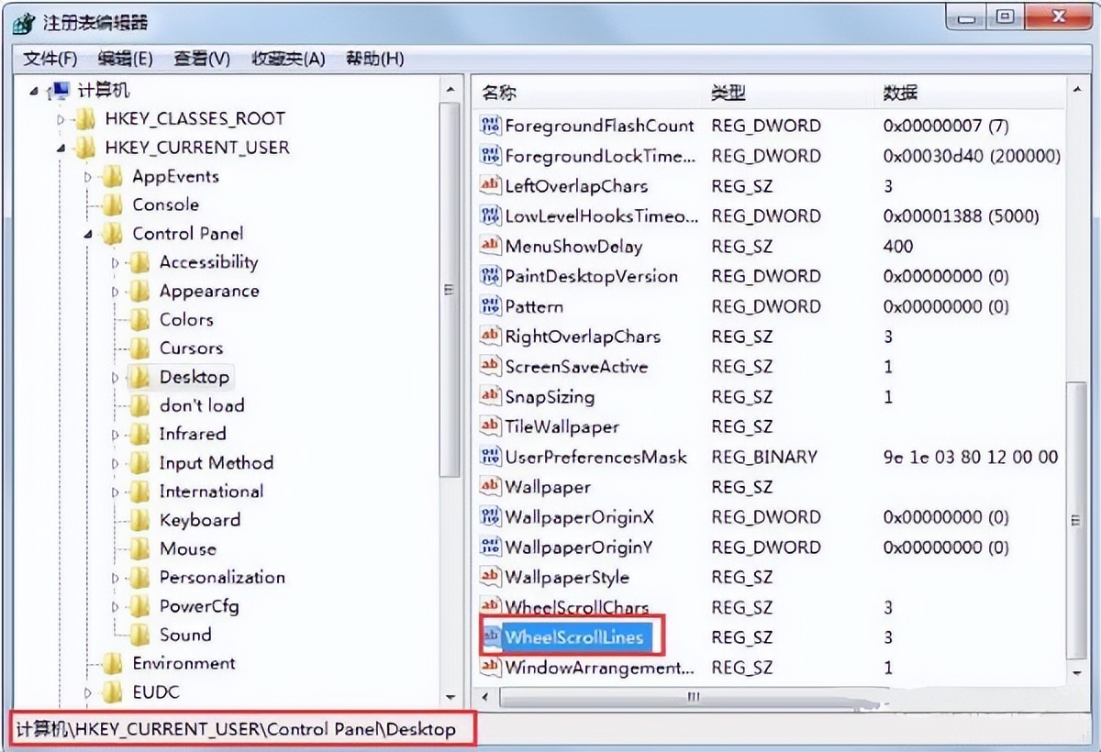Select the Mouse key in tree

click(x=188, y=548)
